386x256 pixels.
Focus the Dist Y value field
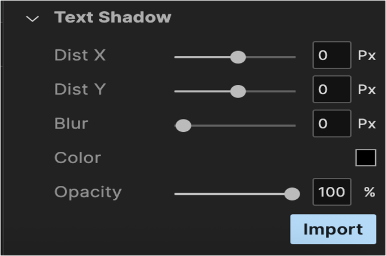point(332,89)
